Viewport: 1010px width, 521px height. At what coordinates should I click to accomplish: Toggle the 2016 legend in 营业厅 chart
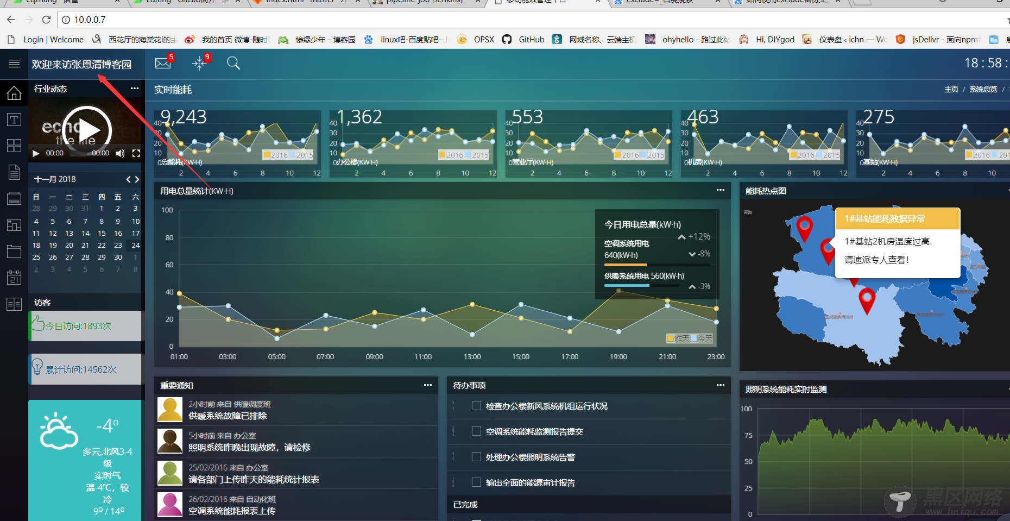(626, 155)
